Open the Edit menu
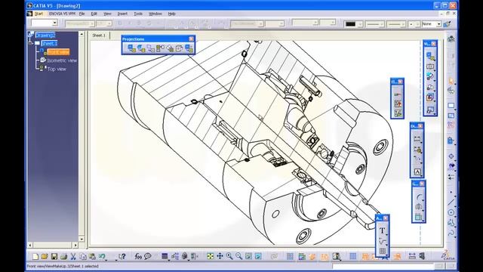Screen dimensions: 483x272 (x=94, y=14)
